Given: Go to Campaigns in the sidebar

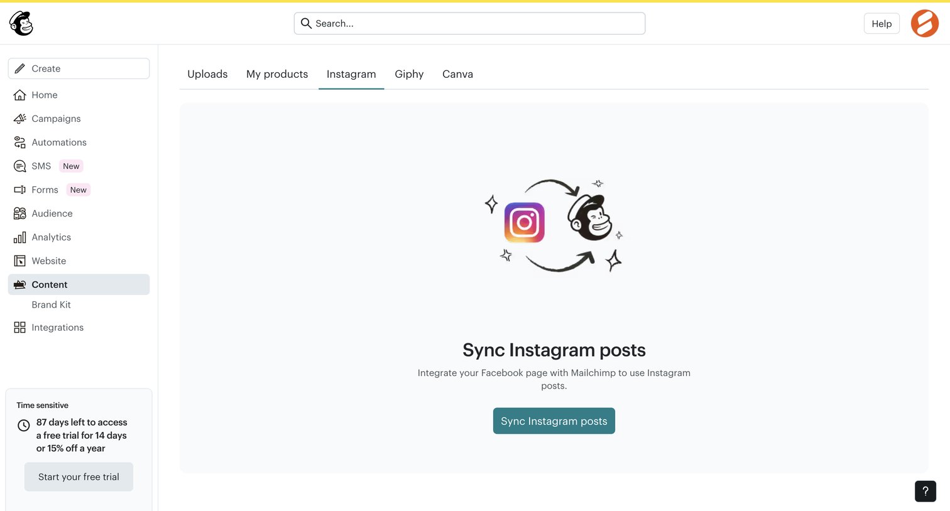Looking at the screenshot, I should pyautogui.click(x=79, y=119).
